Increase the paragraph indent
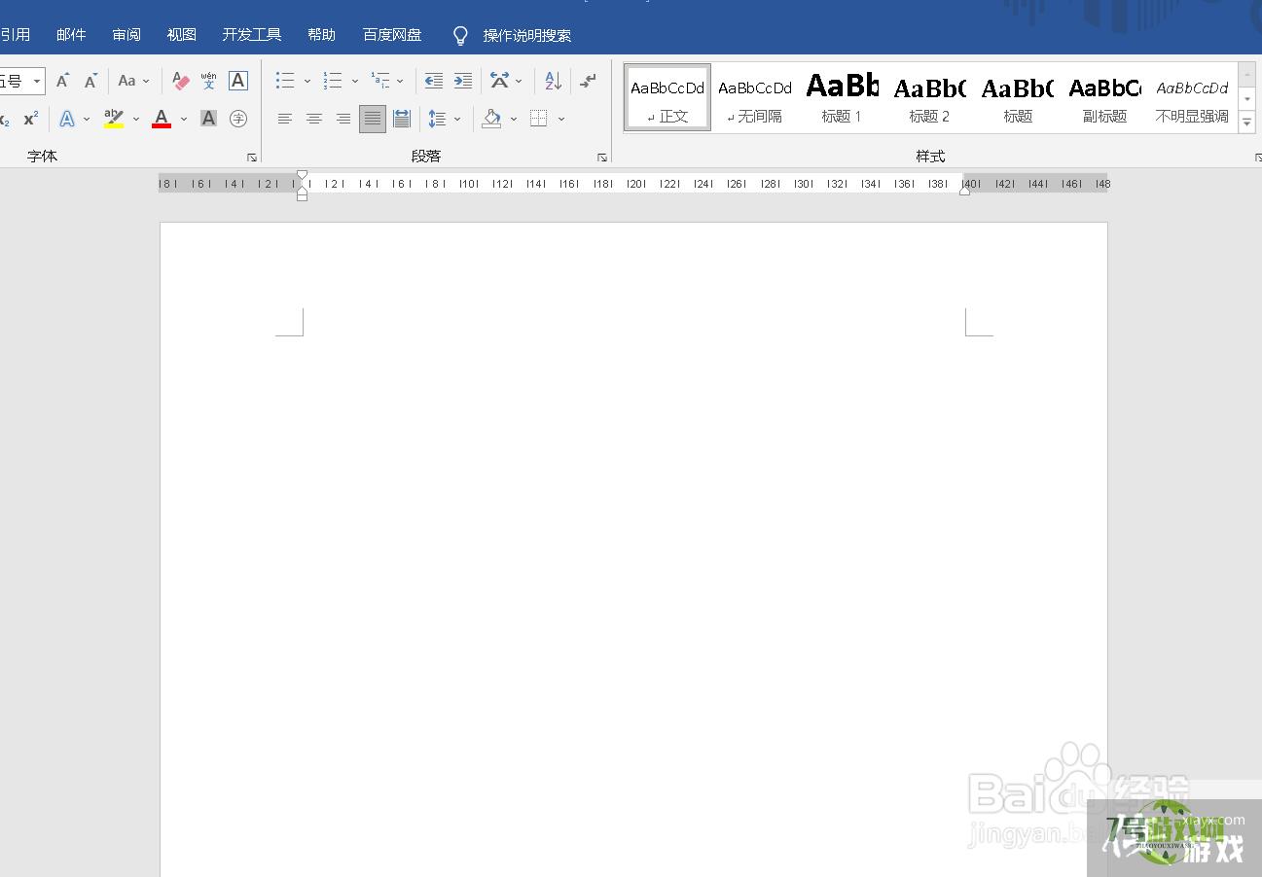Image resolution: width=1262 pixels, height=877 pixels. point(463,81)
